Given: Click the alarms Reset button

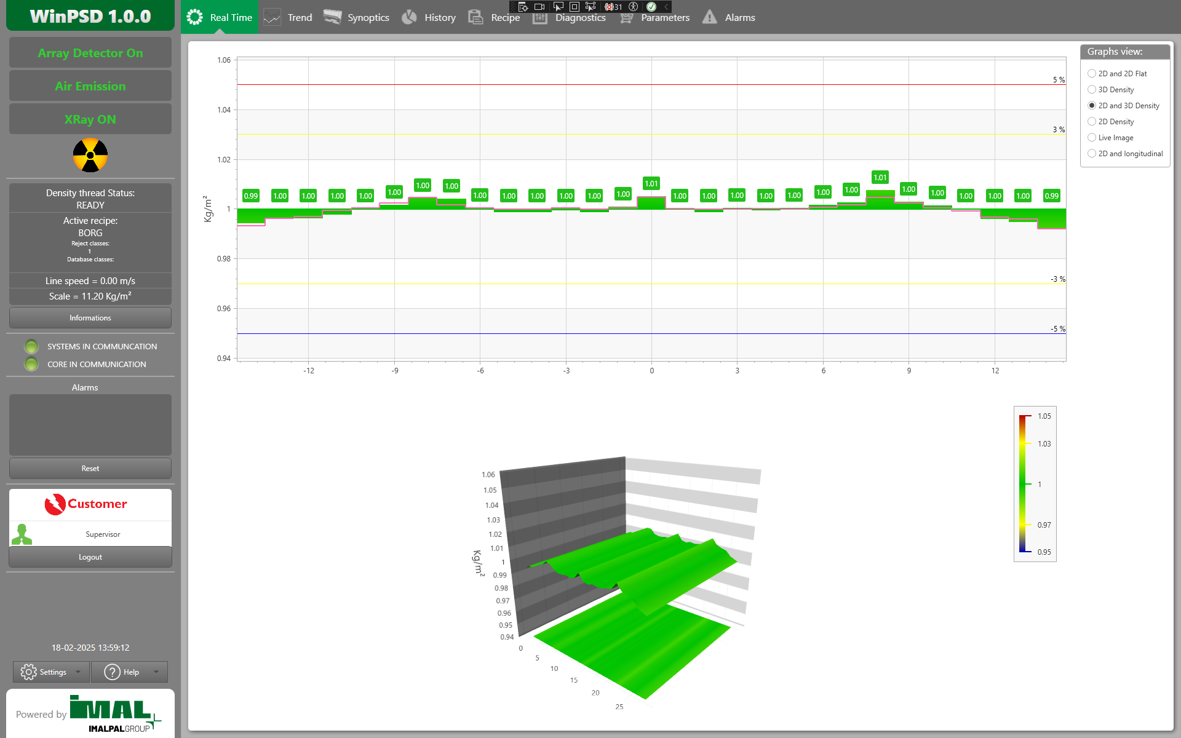Looking at the screenshot, I should tap(90, 468).
